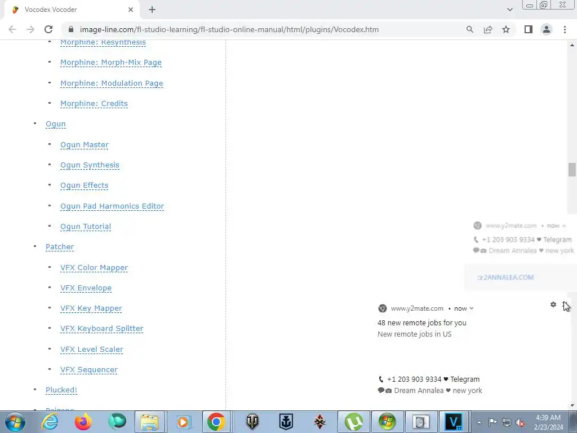The width and height of the screenshot is (577, 433).
Task: Show hidden system tray icons arrow
Action: 479,422
